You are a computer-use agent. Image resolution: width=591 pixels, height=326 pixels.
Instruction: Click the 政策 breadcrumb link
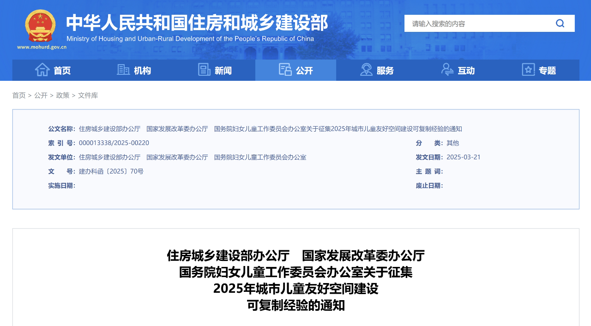[62, 95]
